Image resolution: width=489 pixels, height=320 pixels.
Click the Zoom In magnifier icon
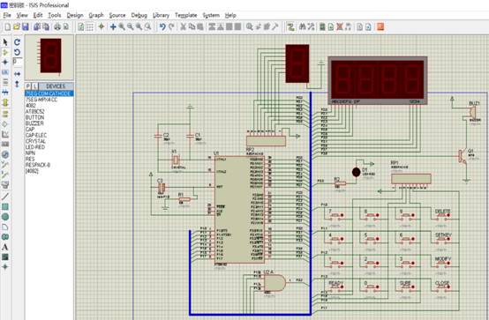pos(122,26)
